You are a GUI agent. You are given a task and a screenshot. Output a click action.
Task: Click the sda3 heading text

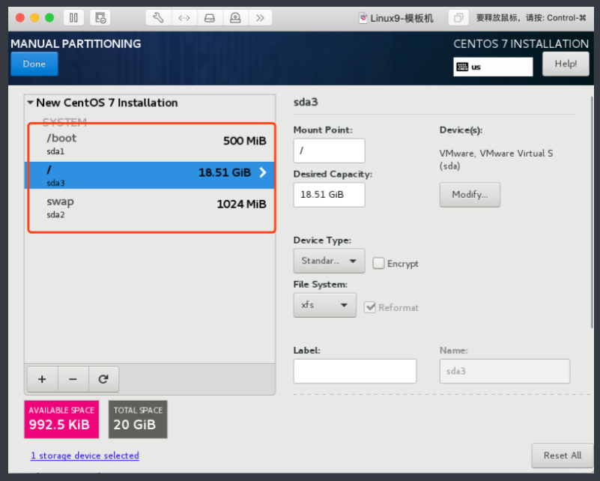tap(306, 102)
